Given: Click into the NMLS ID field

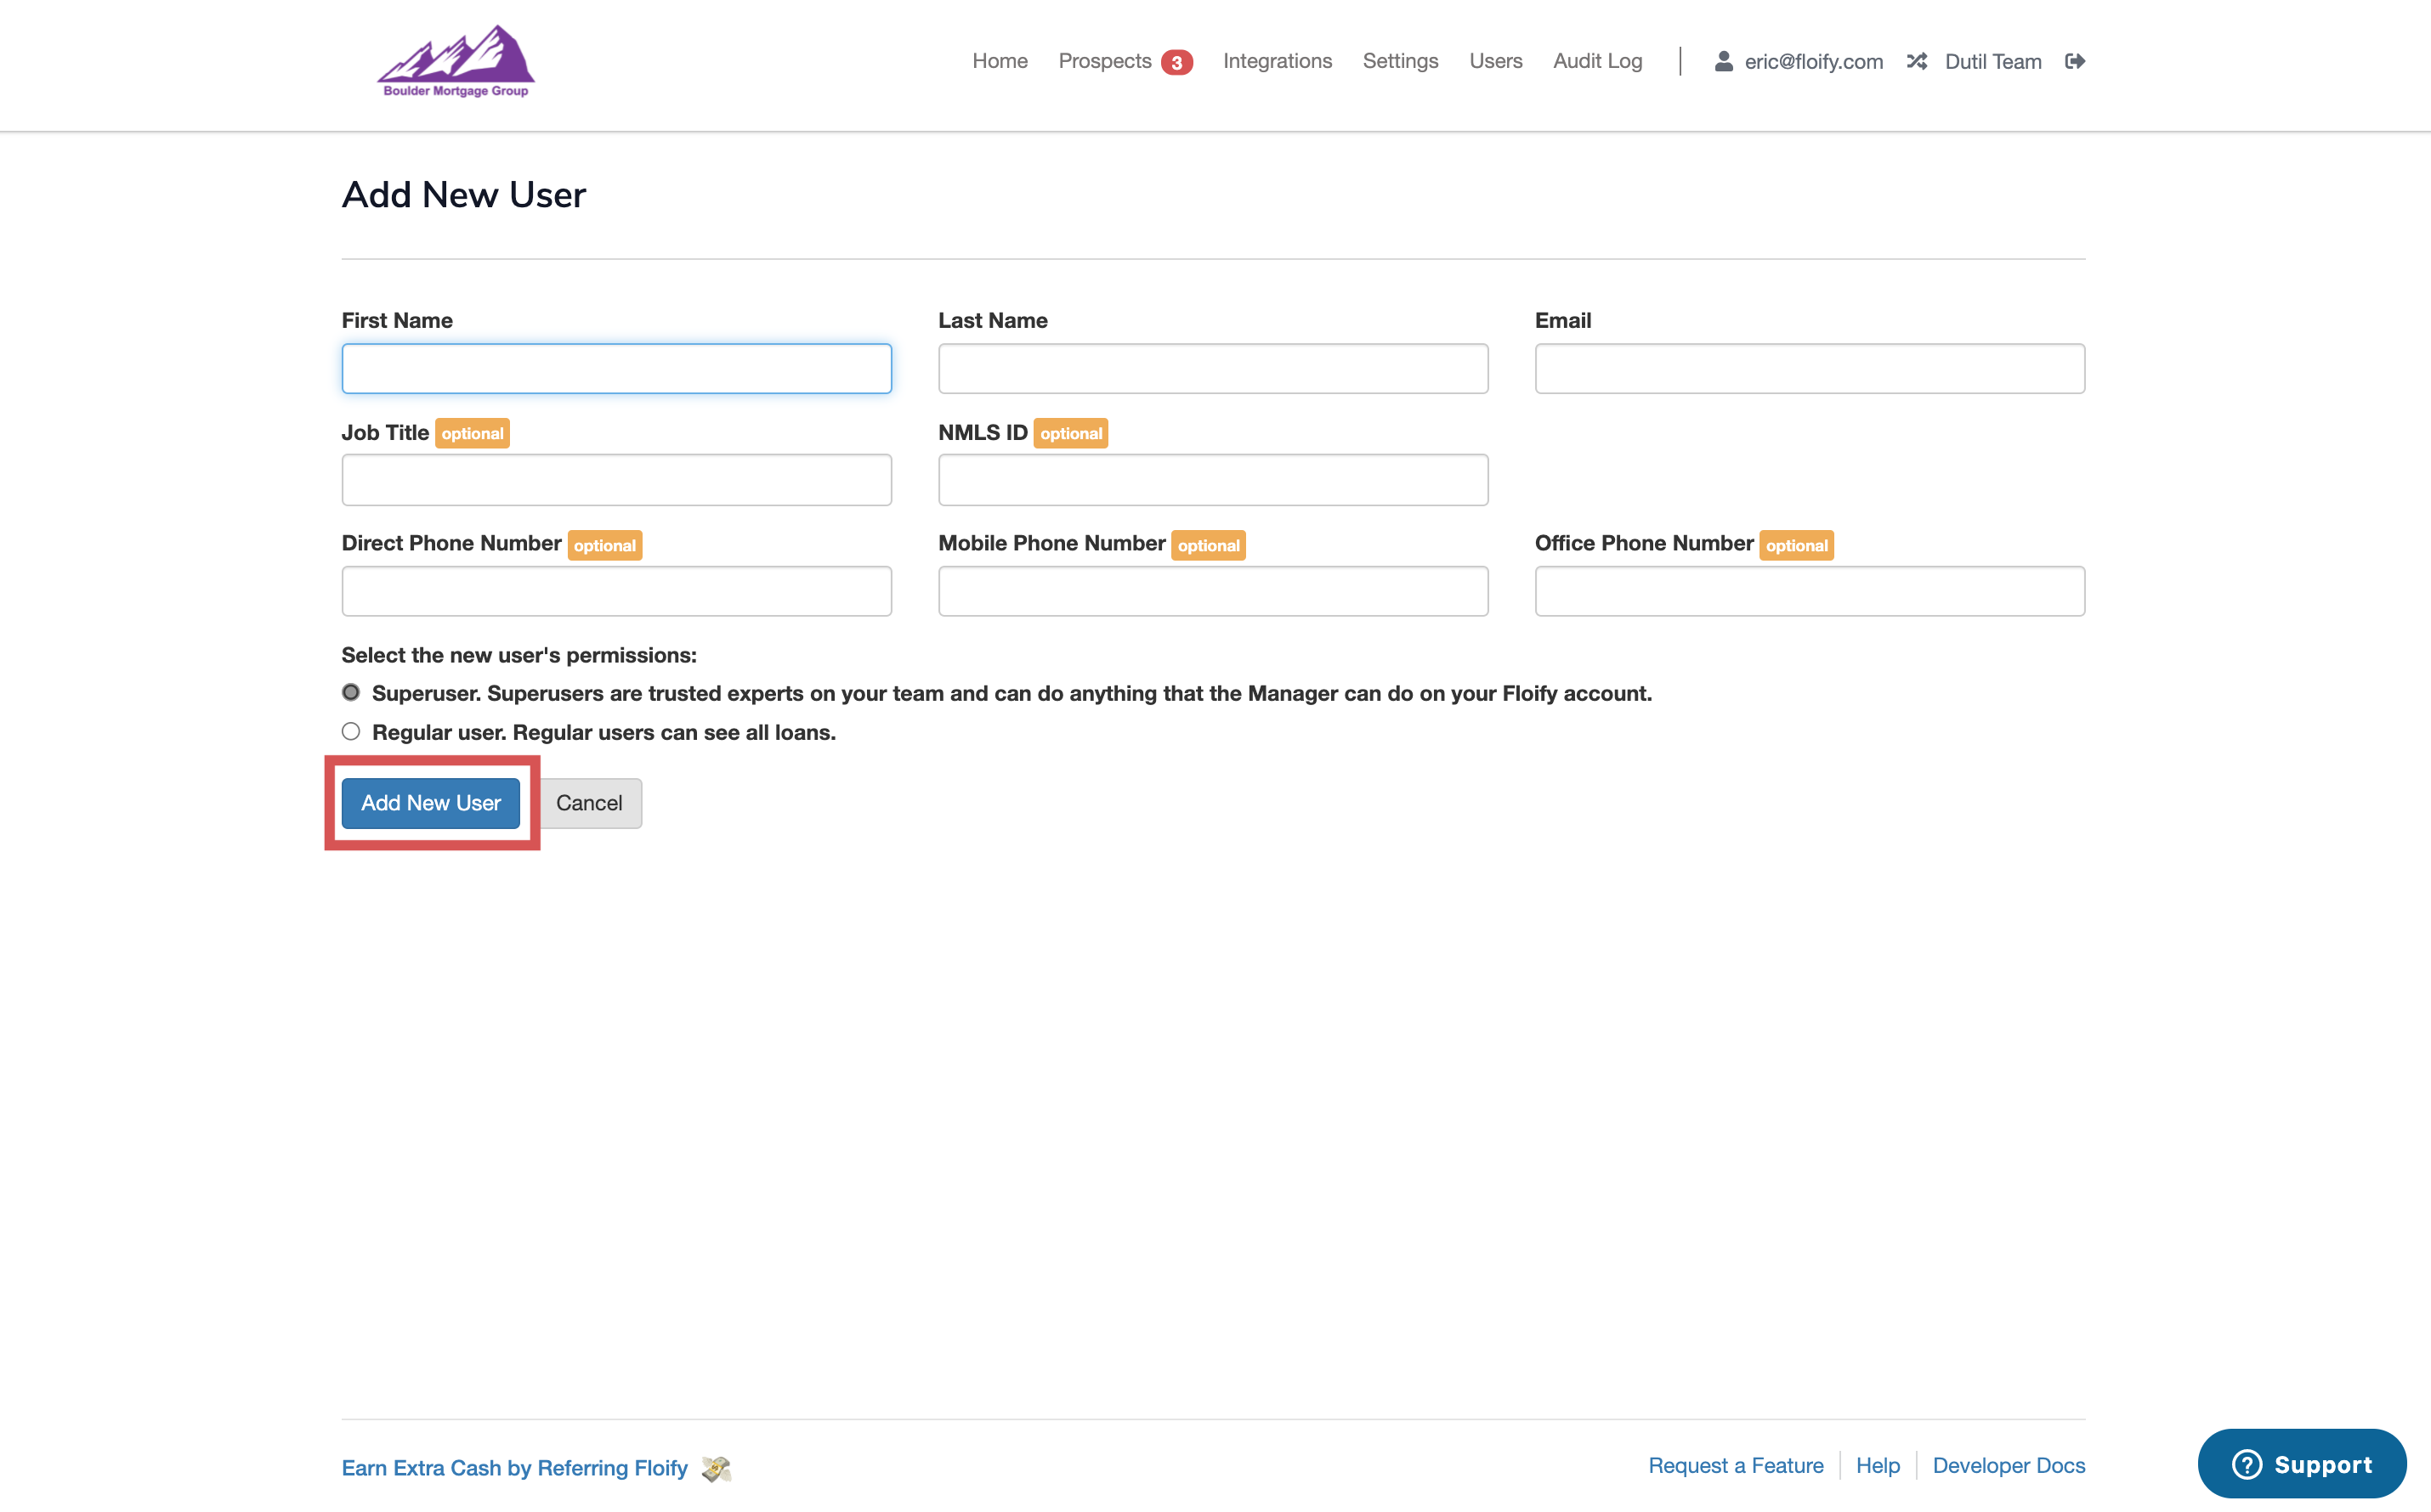Looking at the screenshot, I should (1212, 480).
